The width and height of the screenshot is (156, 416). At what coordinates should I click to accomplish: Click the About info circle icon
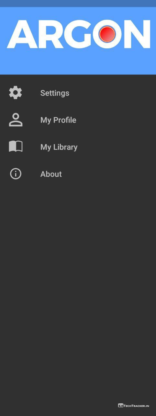(16, 174)
